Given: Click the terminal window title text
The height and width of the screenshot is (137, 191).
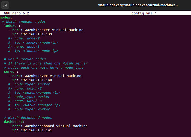Looking at the screenshot, I should [x=138, y=5].
